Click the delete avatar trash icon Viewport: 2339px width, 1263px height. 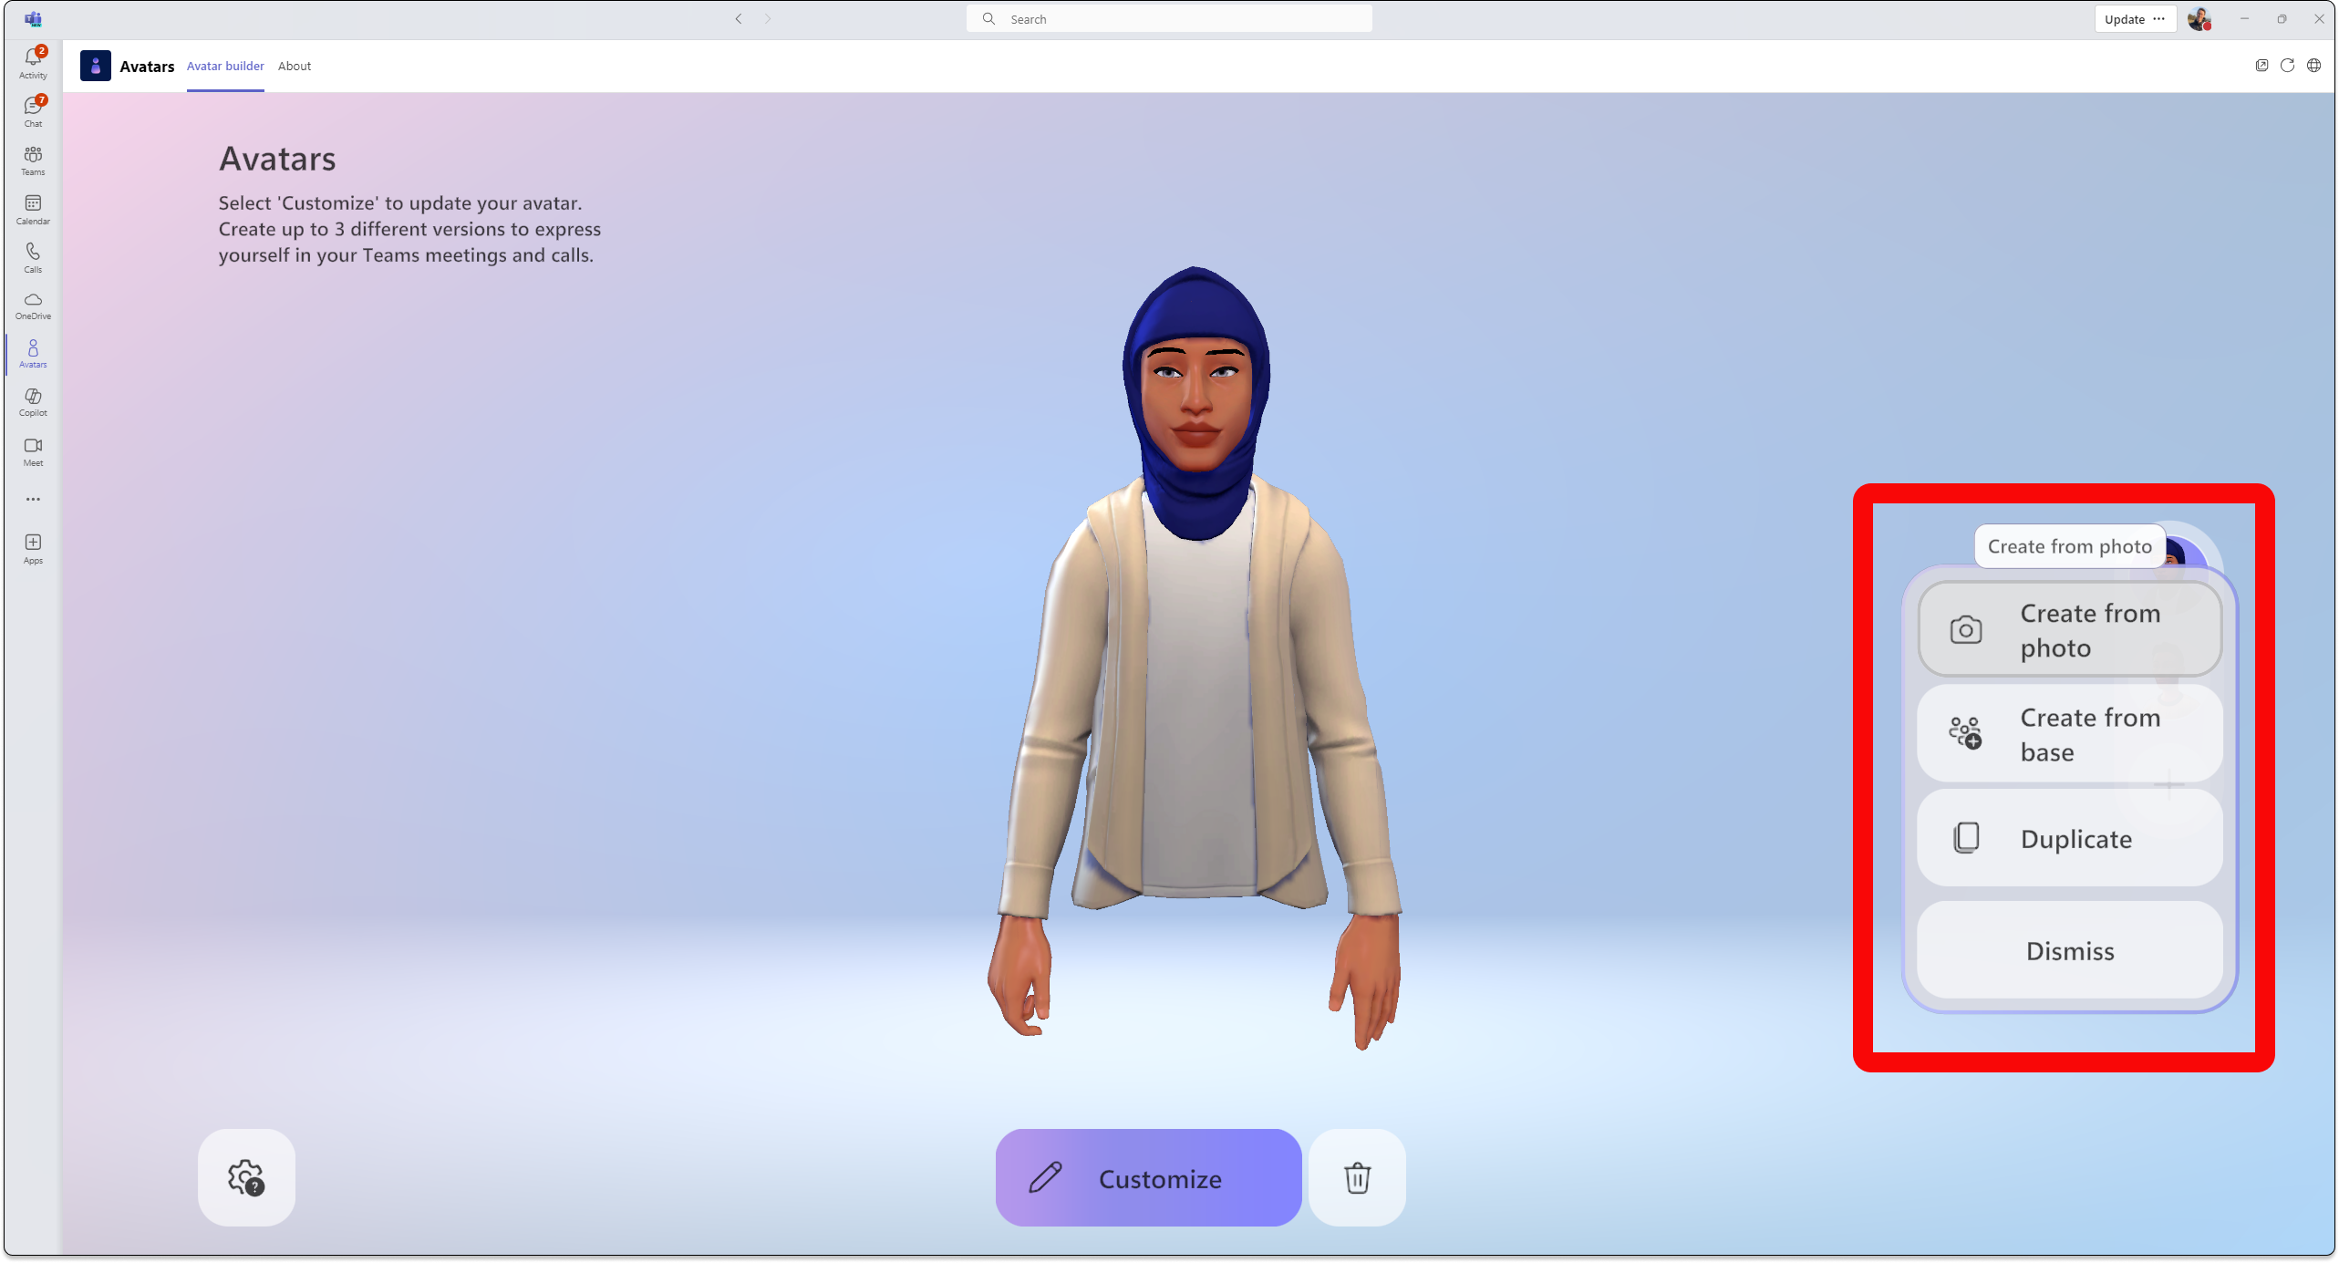point(1358,1177)
